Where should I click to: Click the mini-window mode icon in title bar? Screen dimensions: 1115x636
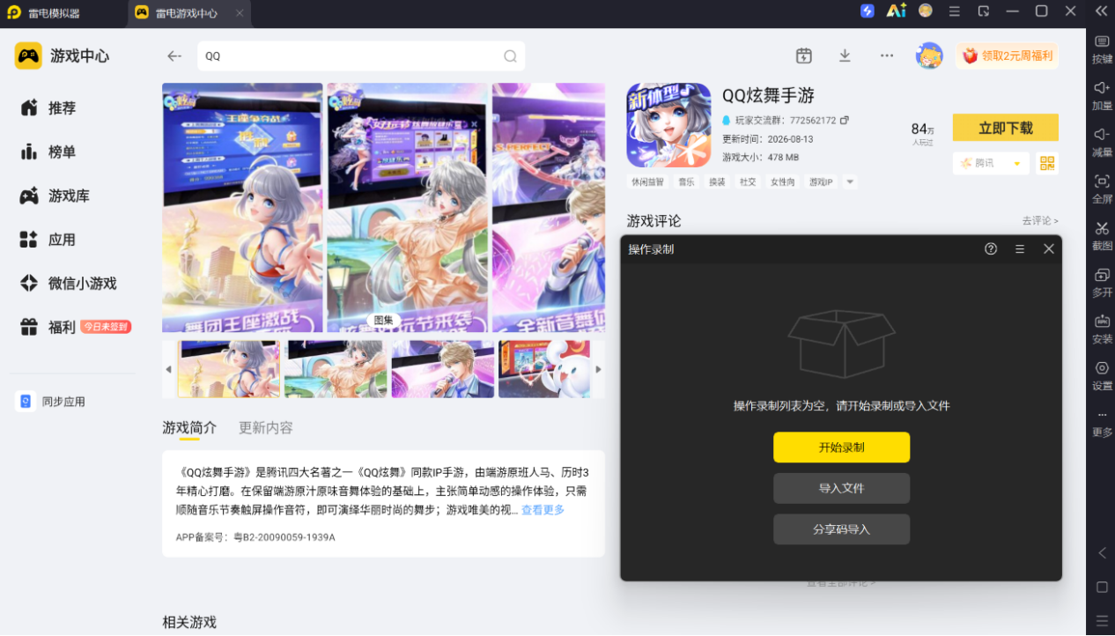click(984, 11)
